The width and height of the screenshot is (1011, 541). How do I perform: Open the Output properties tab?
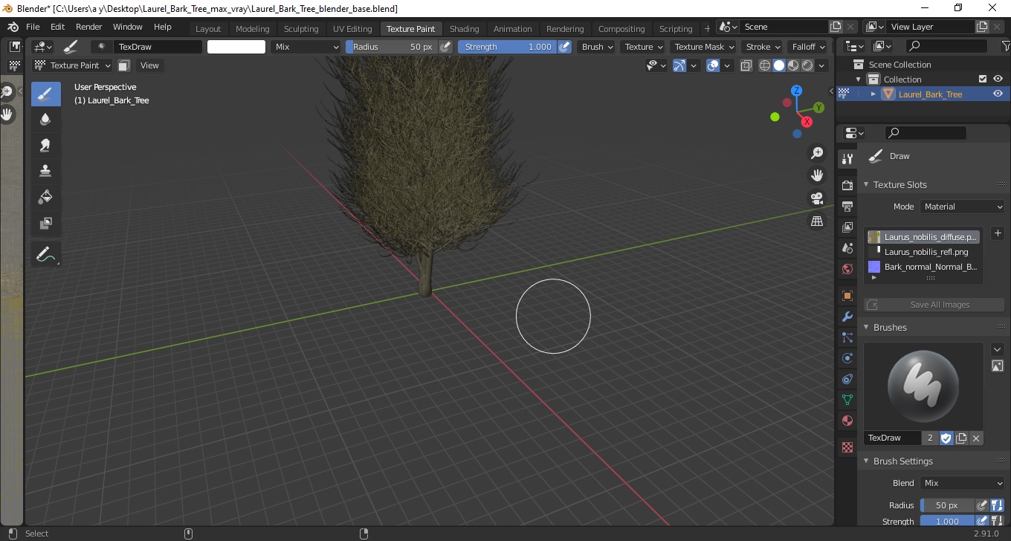click(847, 206)
